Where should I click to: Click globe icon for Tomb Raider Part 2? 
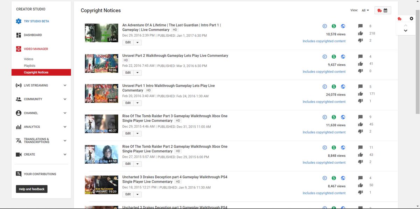[x=343, y=148]
